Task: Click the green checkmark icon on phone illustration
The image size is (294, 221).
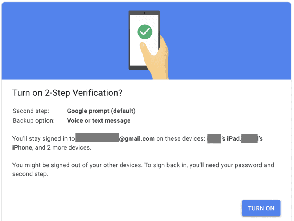Action: (x=144, y=32)
